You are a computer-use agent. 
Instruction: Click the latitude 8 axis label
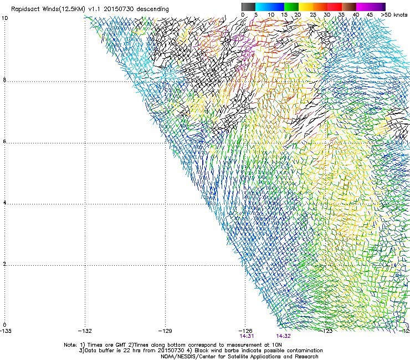pos(4,80)
